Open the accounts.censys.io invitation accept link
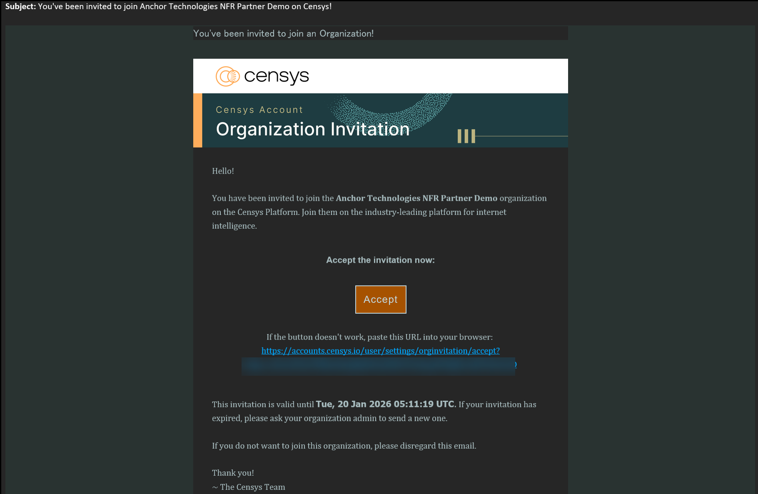The image size is (758, 494). [380, 351]
